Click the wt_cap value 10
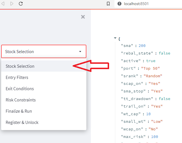182x143 pixels. [148, 114]
